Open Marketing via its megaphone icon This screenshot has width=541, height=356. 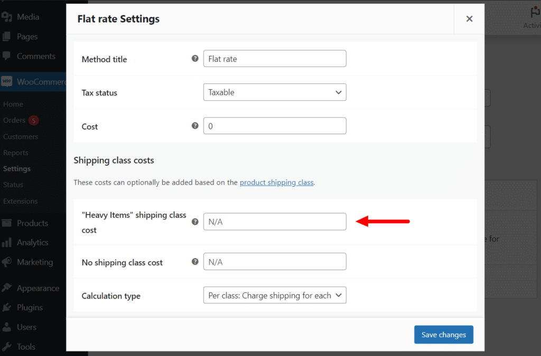[7, 262]
